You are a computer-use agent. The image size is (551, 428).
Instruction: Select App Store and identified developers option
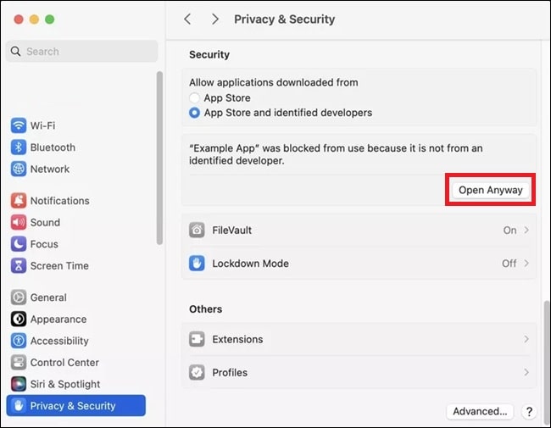tap(195, 113)
